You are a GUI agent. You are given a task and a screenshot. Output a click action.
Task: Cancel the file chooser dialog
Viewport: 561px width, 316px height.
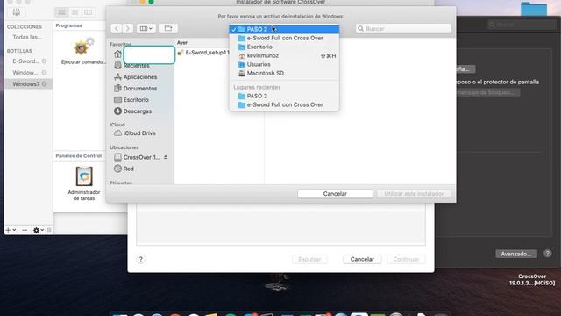[x=335, y=194]
